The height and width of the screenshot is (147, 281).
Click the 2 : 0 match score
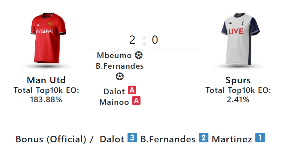tap(144, 40)
